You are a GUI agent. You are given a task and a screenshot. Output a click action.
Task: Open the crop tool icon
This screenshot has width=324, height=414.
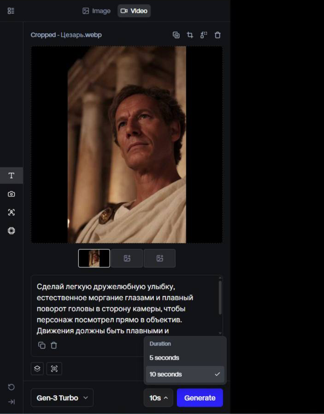[190, 35]
